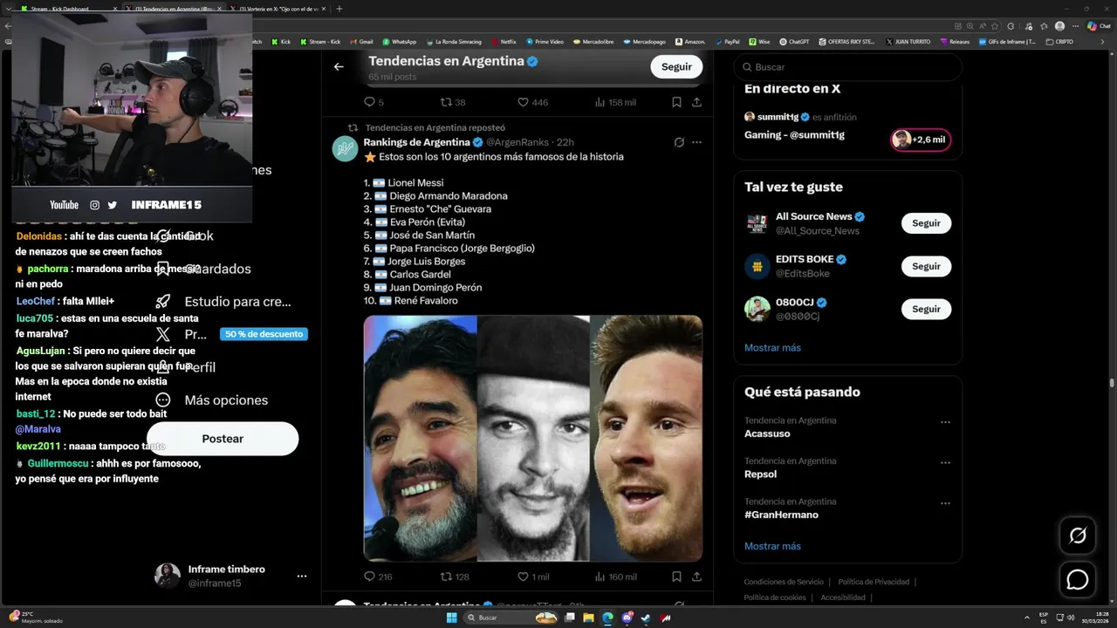Open Mostrar más under Tal vez te guste
The image size is (1117, 628).
click(772, 347)
